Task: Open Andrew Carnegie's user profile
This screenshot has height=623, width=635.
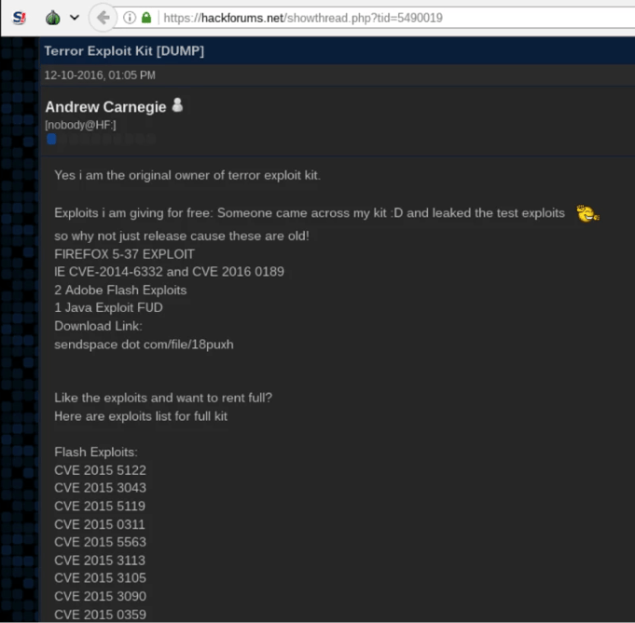Action: [x=105, y=107]
